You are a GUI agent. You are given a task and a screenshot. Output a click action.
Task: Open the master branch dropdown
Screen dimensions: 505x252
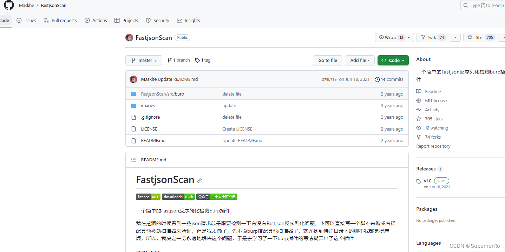pyautogui.click(x=144, y=60)
